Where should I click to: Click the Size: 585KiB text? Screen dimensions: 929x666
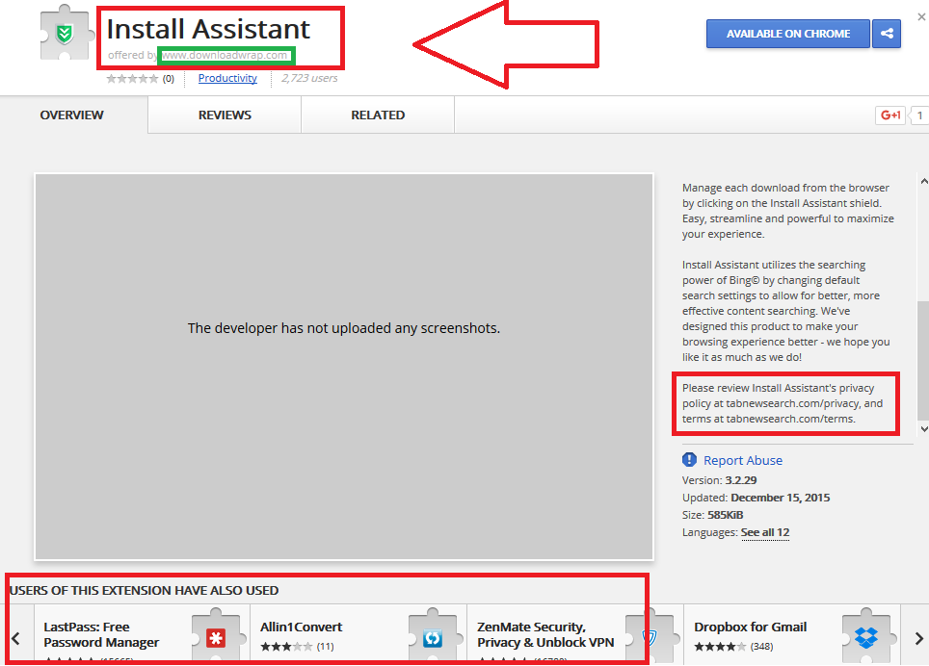click(712, 515)
